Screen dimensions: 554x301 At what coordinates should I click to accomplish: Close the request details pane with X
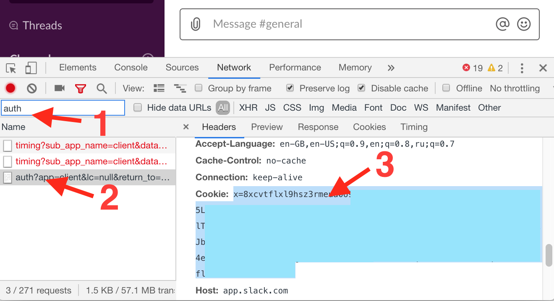[186, 127]
